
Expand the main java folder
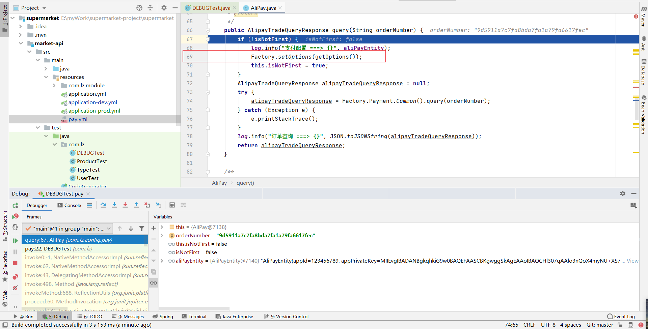[x=46, y=68]
